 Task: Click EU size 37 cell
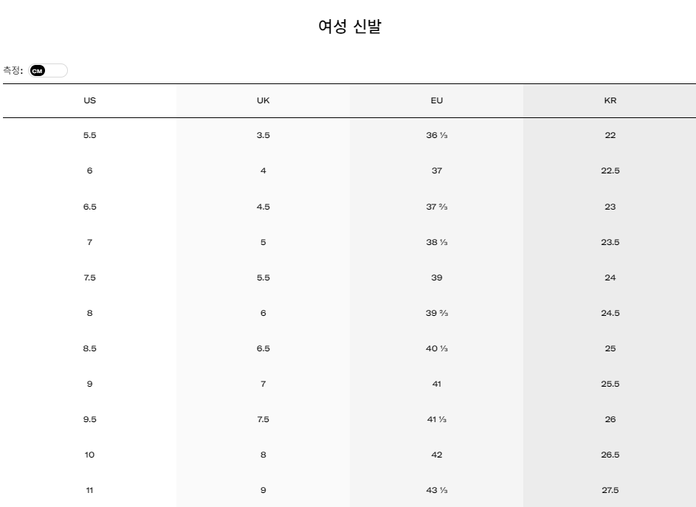click(436, 171)
